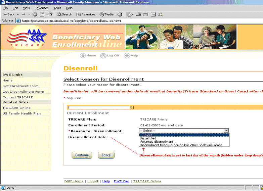Open TRICARE Online sidebar link
The height and width of the screenshot is (191, 263).
(x=16, y=108)
